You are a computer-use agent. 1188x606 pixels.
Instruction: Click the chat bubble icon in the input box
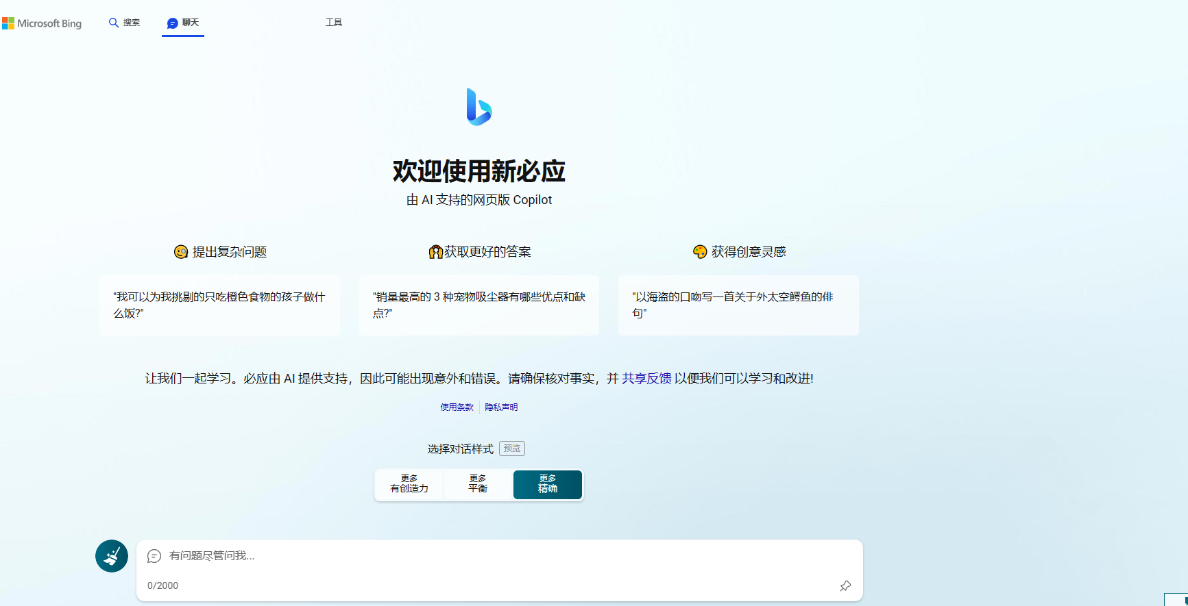pyautogui.click(x=154, y=556)
